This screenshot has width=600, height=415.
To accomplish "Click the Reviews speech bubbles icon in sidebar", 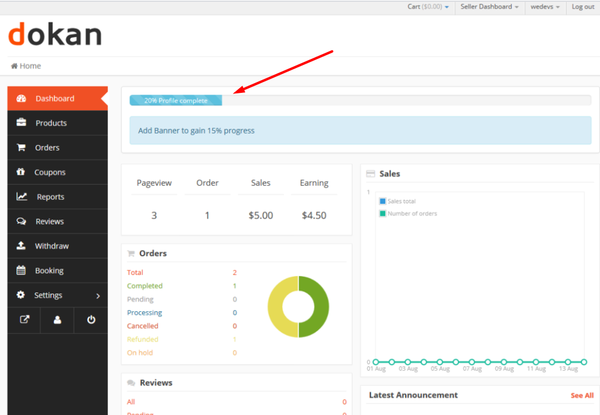I will point(21,221).
